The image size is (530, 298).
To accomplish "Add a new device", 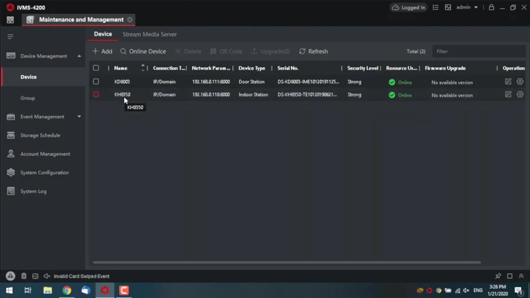I will click(x=102, y=52).
